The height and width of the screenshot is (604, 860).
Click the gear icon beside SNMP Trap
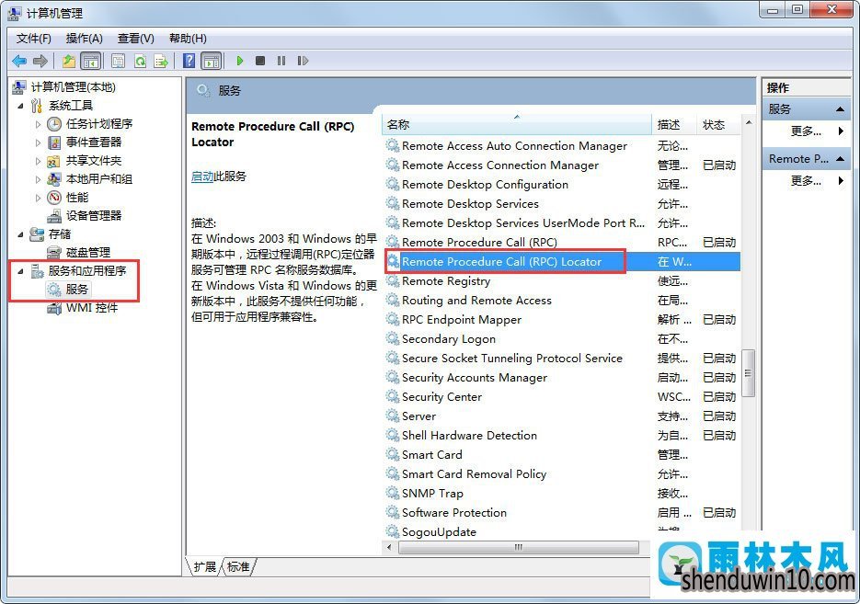392,494
